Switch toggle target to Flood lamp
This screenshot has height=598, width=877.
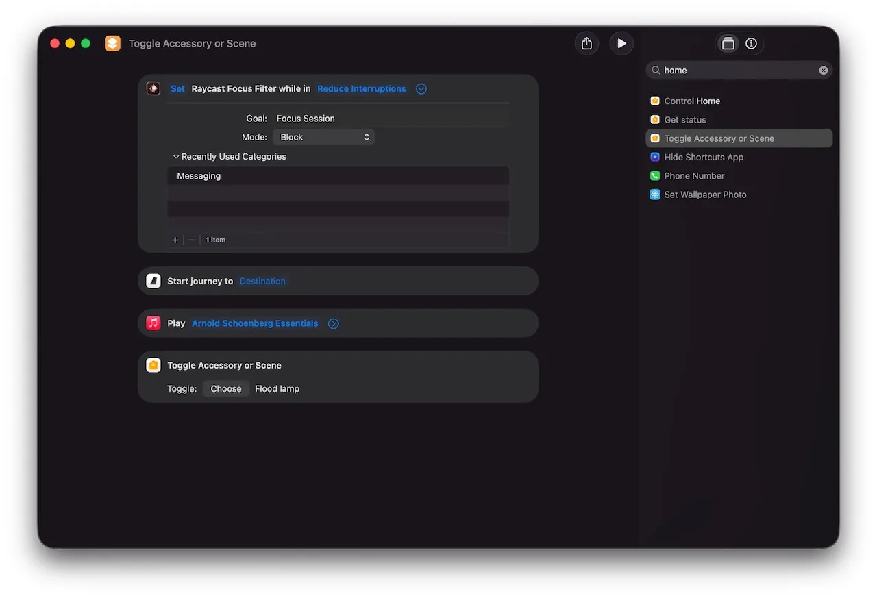pos(277,388)
